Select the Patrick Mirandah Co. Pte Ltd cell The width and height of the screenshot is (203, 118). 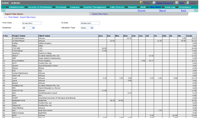pos(68,88)
